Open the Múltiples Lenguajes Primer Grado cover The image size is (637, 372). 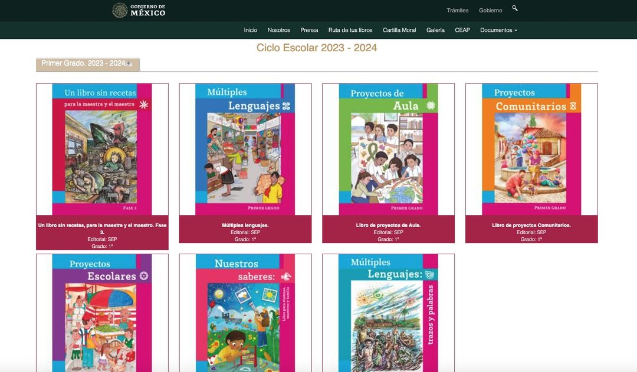click(x=245, y=149)
